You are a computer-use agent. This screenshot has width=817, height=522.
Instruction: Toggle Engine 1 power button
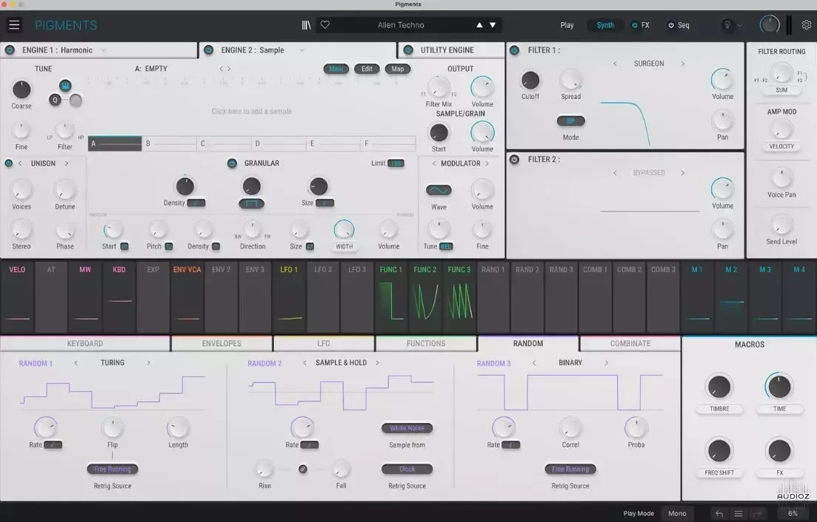(10, 50)
